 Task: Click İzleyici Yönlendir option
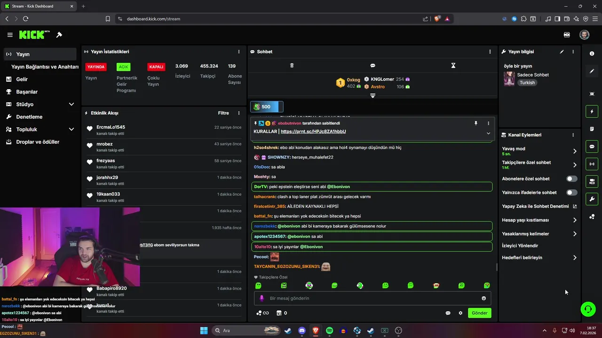[x=520, y=246]
